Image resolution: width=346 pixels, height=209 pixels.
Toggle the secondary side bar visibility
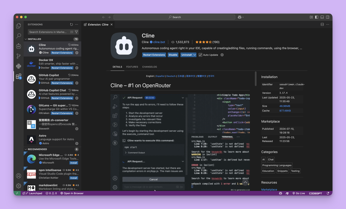(x=328, y=17)
